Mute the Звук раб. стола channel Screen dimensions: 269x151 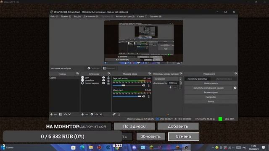pyautogui.click(x=144, y=85)
